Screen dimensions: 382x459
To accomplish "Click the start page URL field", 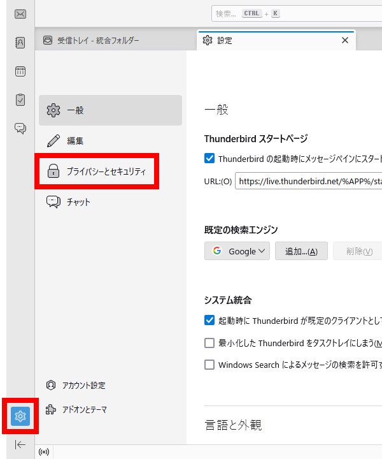I will [x=308, y=181].
